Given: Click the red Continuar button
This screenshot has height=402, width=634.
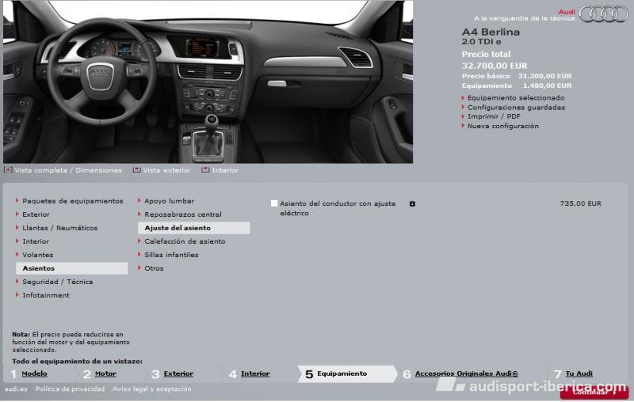Looking at the screenshot, I should pyautogui.click(x=594, y=393).
